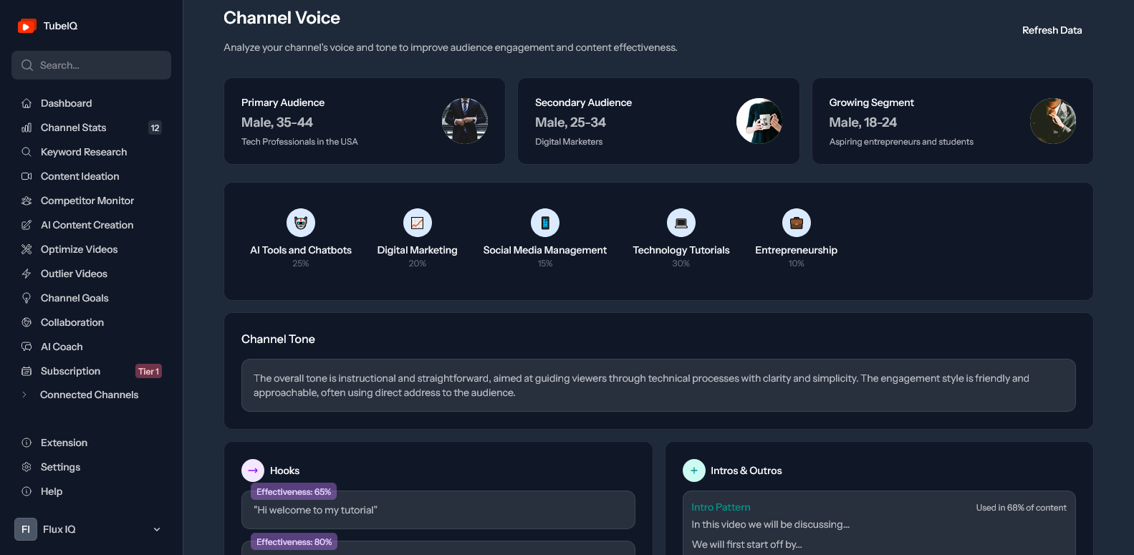Click the Channel Stats bar chart icon

pos(27,127)
